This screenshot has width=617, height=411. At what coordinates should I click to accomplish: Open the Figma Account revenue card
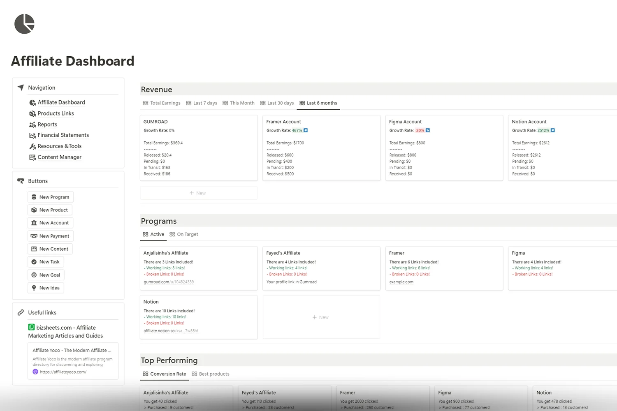pyautogui.click(x=444, y=148)
